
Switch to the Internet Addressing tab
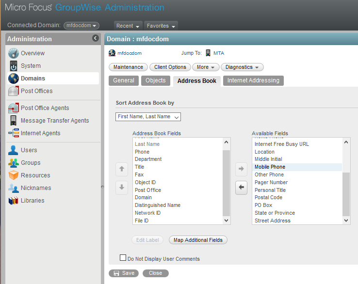pos(253,80)
